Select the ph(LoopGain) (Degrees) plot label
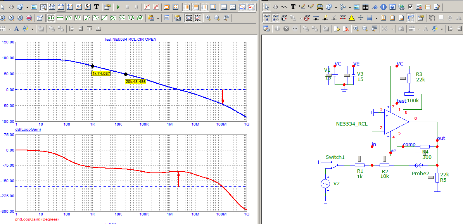This screenshot has width=463, height=224. [x=37, y=219]
